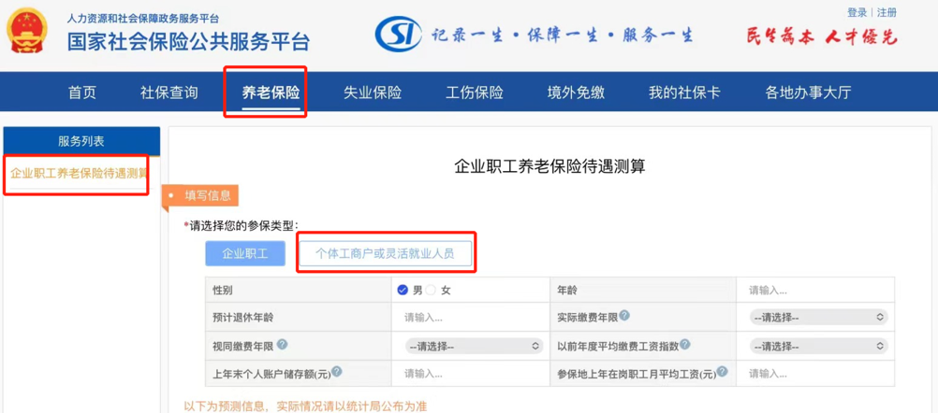Click the 性别 label cell
Image resolution: width=938 pixels, height=413 pixels.
click(298, 290)
